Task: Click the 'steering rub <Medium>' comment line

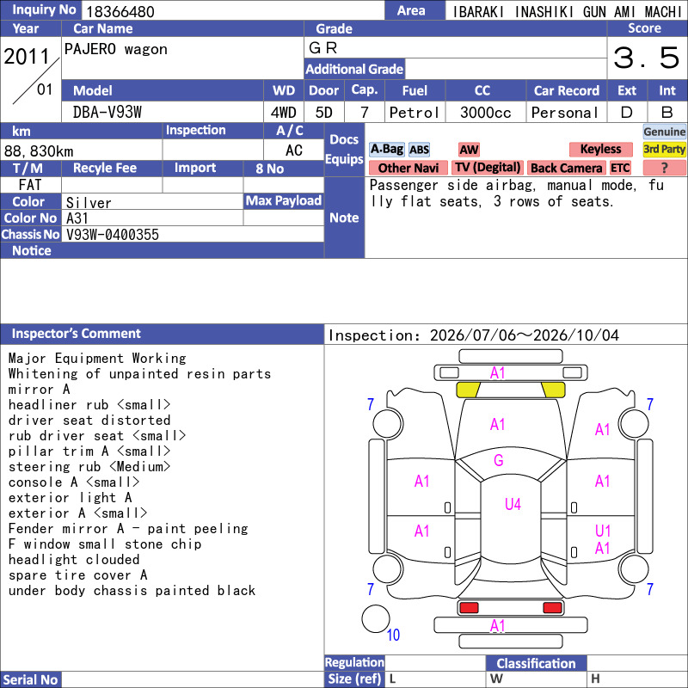Action: click(x=89, y=466)
